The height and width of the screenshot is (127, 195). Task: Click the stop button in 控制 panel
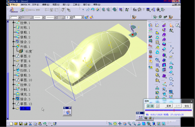coord(152,106)
